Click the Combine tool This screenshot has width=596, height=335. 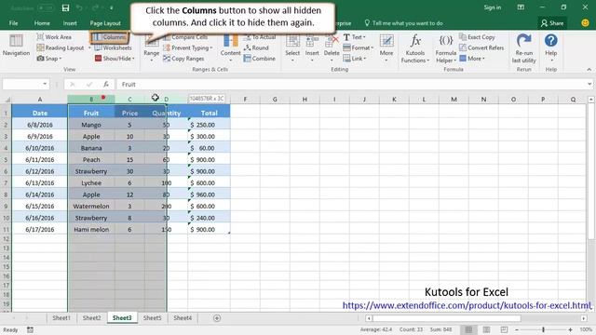259,59
